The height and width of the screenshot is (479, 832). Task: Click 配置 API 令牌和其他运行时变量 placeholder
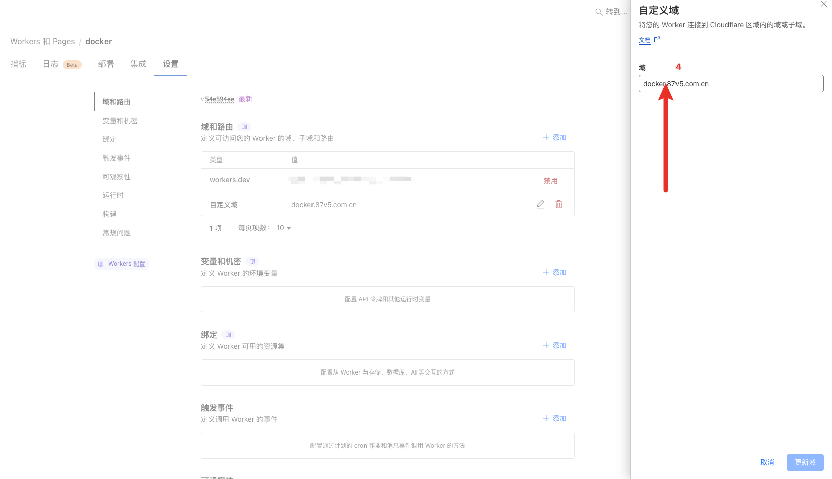(388, 299)
